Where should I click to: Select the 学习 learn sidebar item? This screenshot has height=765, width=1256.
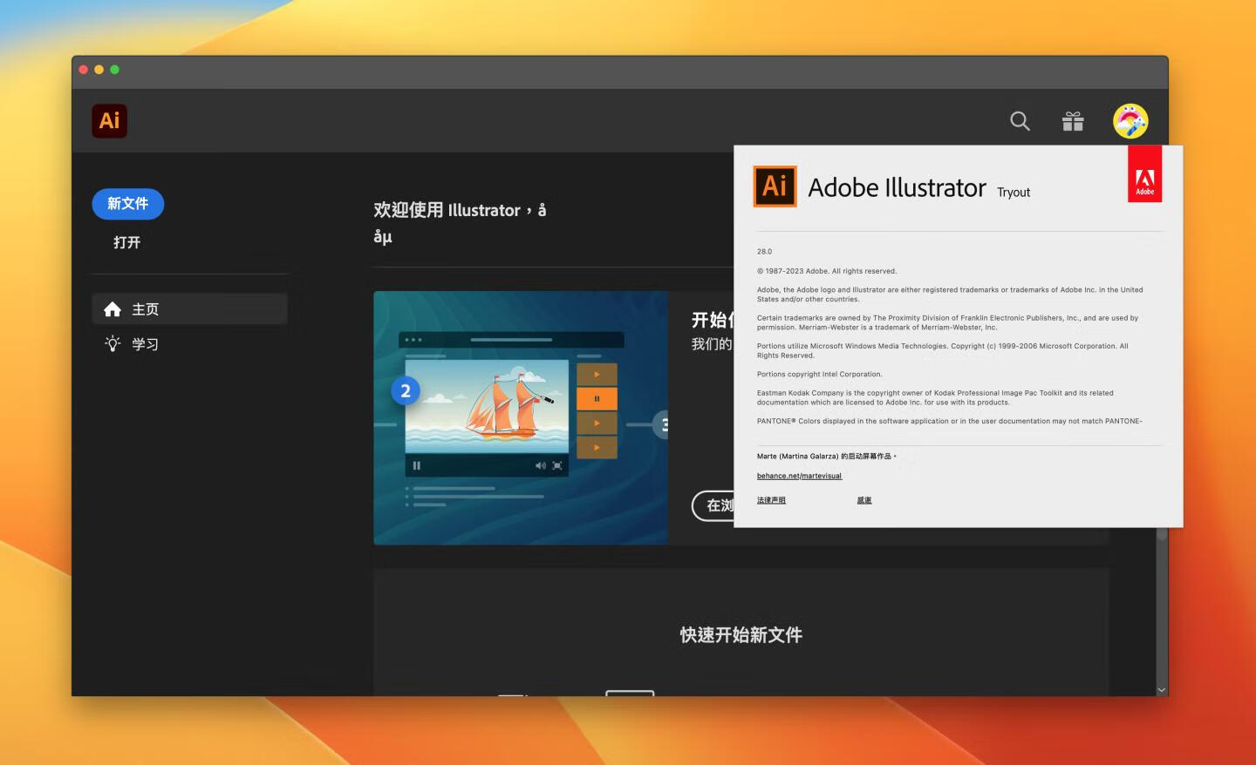pos(189,344)
